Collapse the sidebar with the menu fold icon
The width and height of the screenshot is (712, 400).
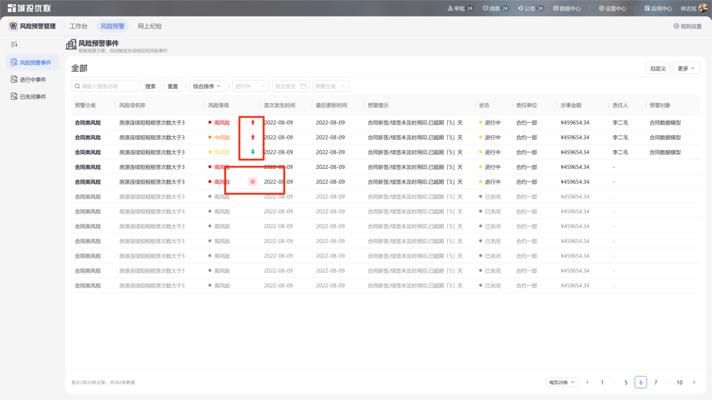[x=14, y=44]
